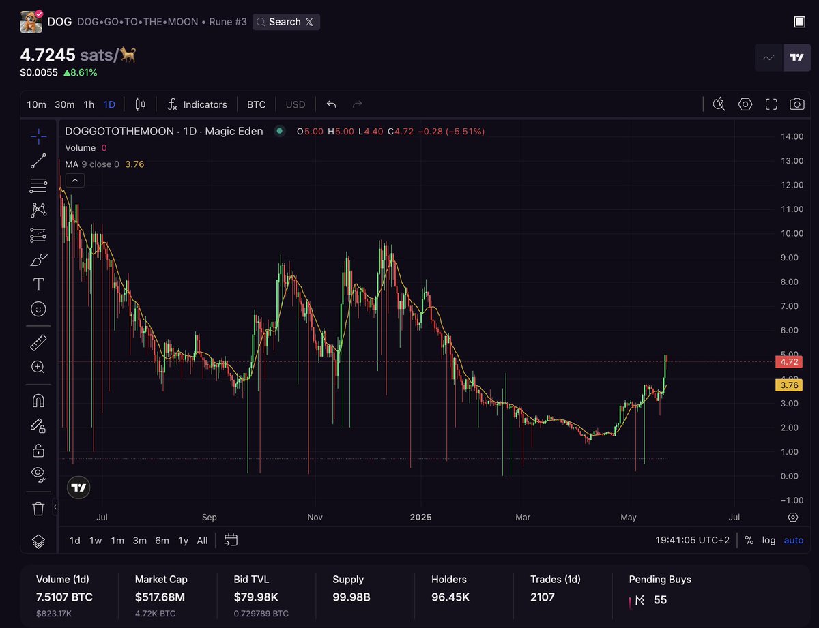
Task: Redo the chart action
Action: tap(357, 104)
